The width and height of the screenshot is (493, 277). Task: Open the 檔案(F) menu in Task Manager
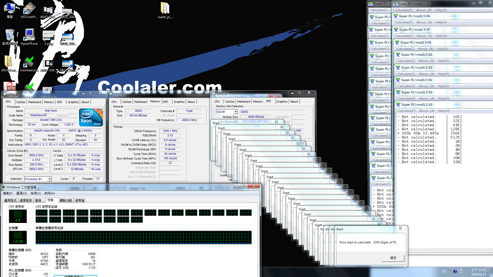coord(8,193)
